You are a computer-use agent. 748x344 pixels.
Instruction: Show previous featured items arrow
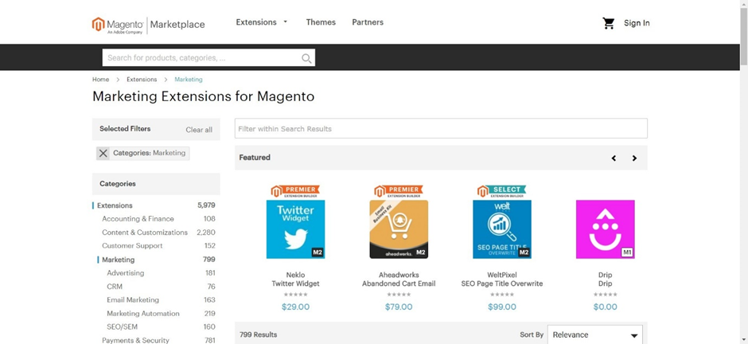click(614, 158)
